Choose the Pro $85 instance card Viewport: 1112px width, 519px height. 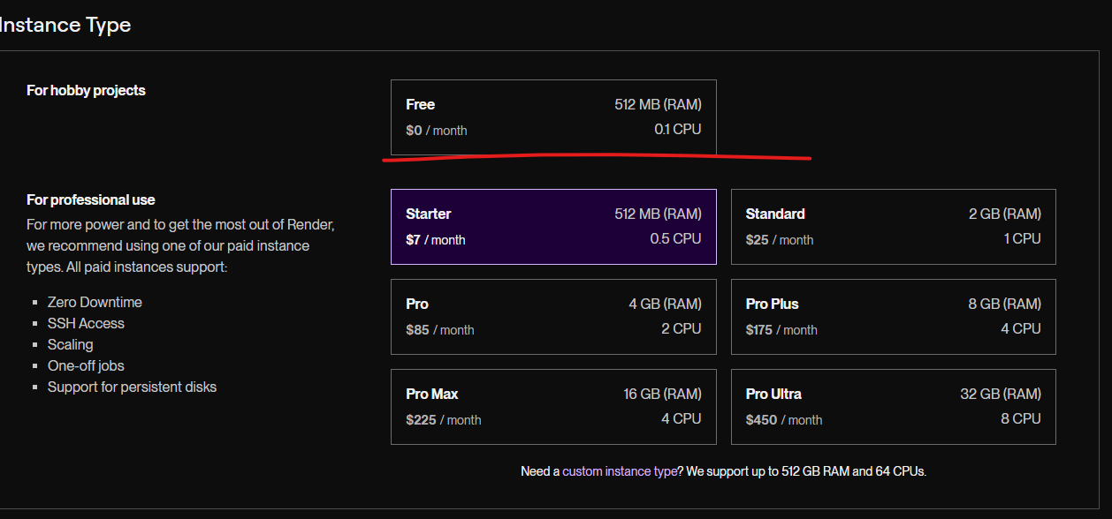[553, 317]
